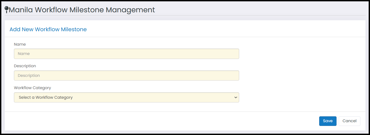The image size is (370, 135).
Task: Cancel adding the workflow milestone
Action: click(349, 121)
